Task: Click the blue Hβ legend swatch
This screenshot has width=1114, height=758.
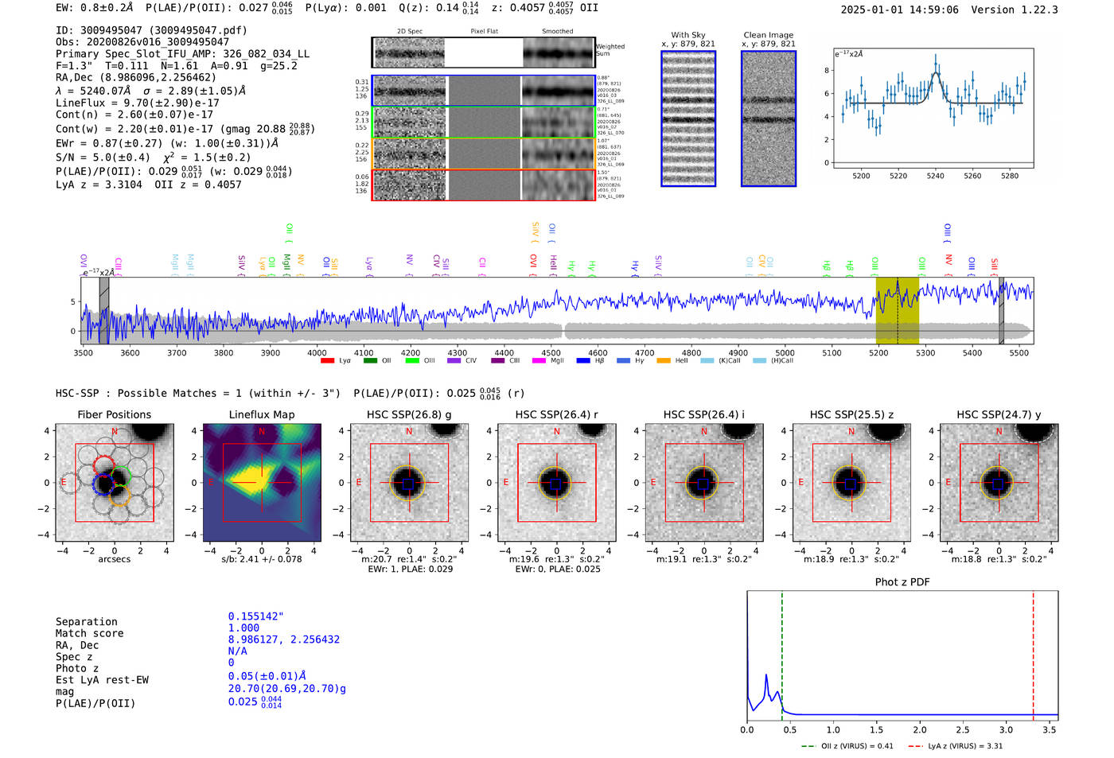Action: (583, 361)
